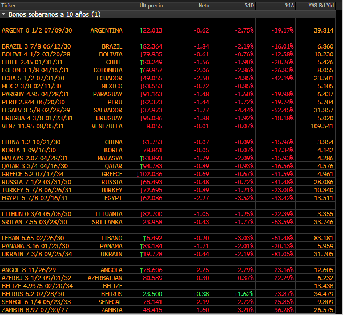
Task: Select the SRILAN 7.55 03/28/30 ticker
Action: click(x=35, y=222)
